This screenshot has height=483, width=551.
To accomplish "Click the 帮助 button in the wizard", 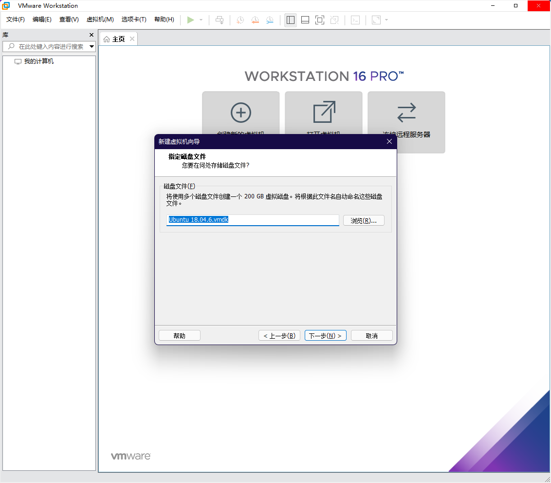I will [180, 336].
